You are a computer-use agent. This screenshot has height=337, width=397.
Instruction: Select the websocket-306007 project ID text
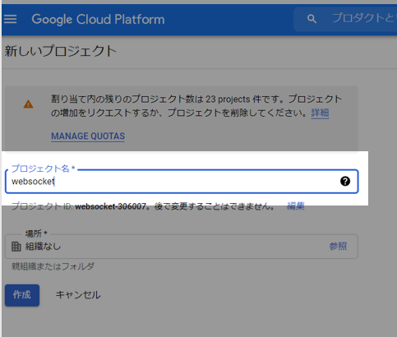(110, 206)
